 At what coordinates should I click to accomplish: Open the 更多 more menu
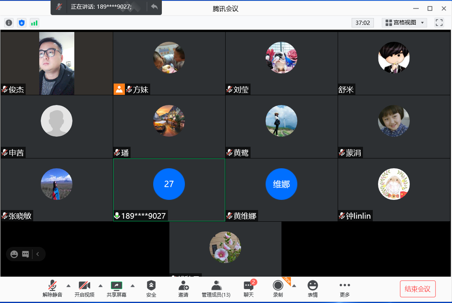(344, 289)
